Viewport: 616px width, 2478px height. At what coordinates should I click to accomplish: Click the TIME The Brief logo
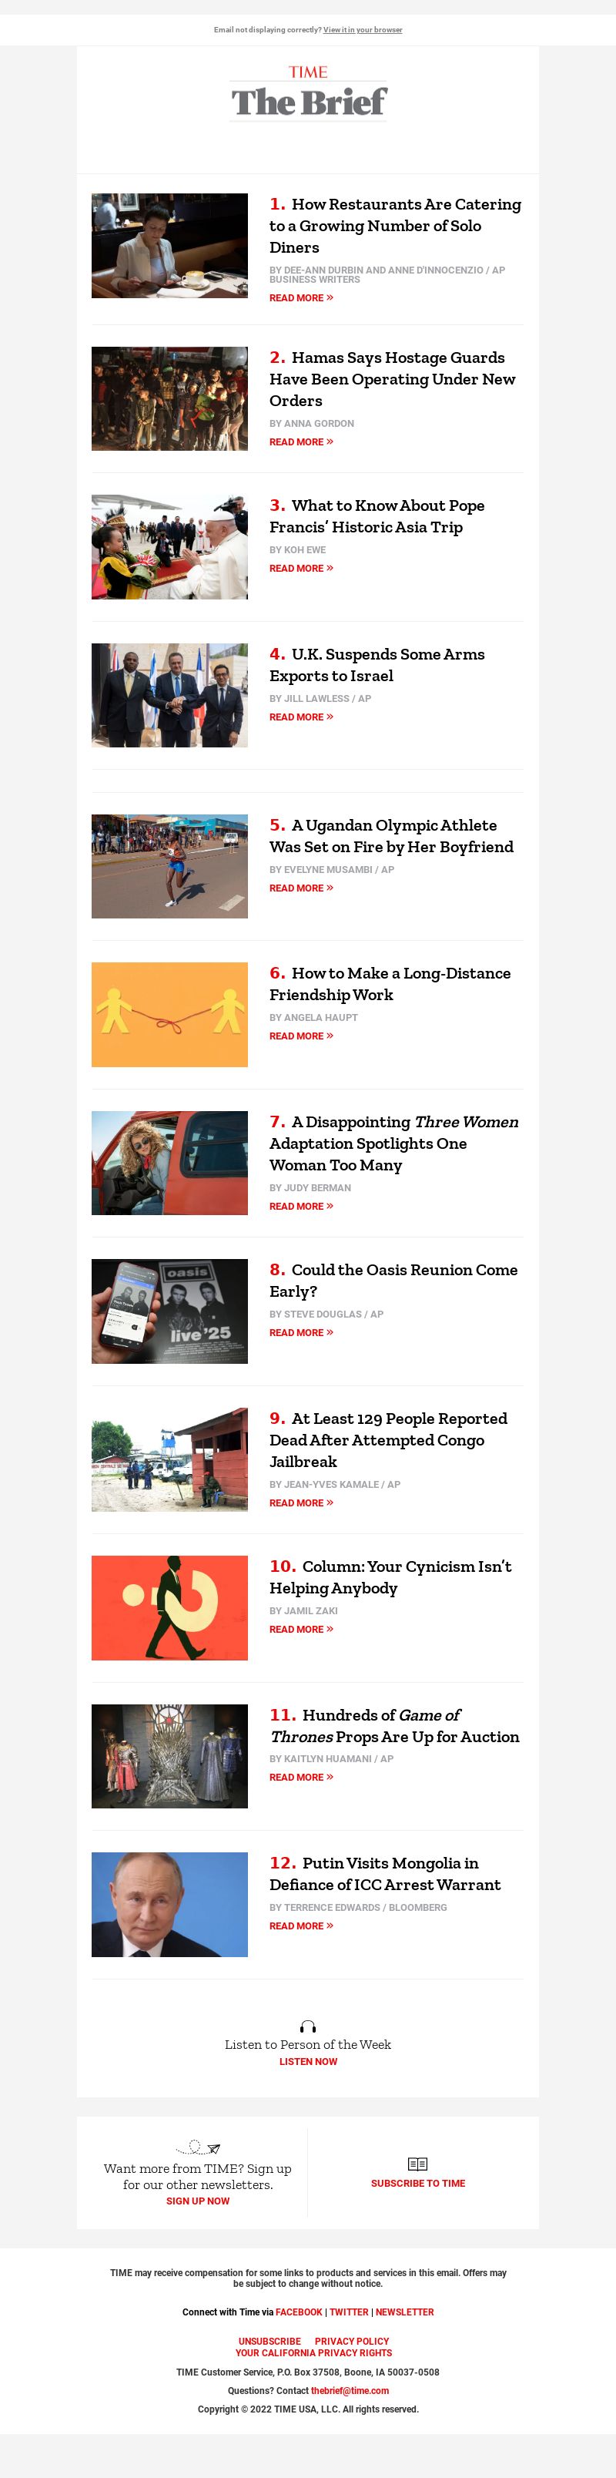[309, 92]
